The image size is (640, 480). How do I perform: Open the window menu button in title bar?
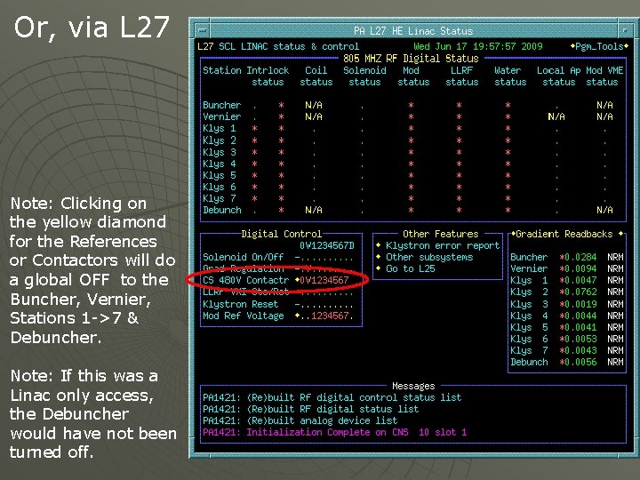pyautogui.click(x=202, y=30)
